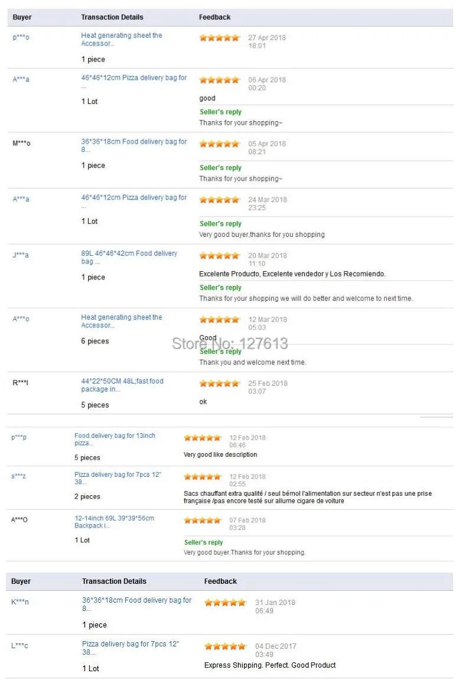Open buyer p***o's Heat generating sheet link

coord(121,40)
